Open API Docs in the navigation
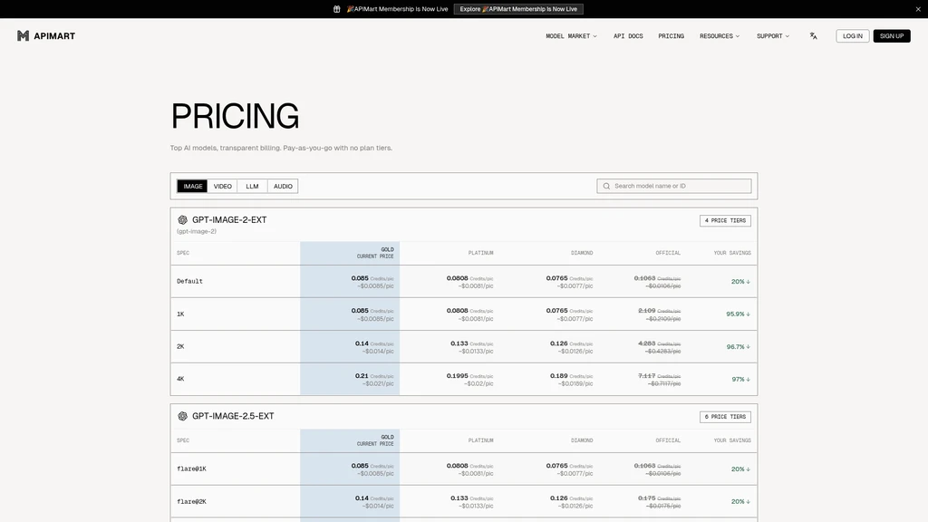The height and width of the screenshot is (522, 928). point(628,36)
